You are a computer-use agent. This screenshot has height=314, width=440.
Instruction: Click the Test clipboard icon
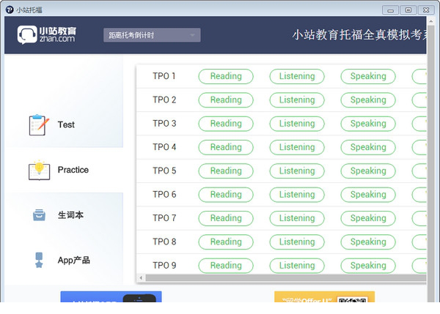coord(39,125)
